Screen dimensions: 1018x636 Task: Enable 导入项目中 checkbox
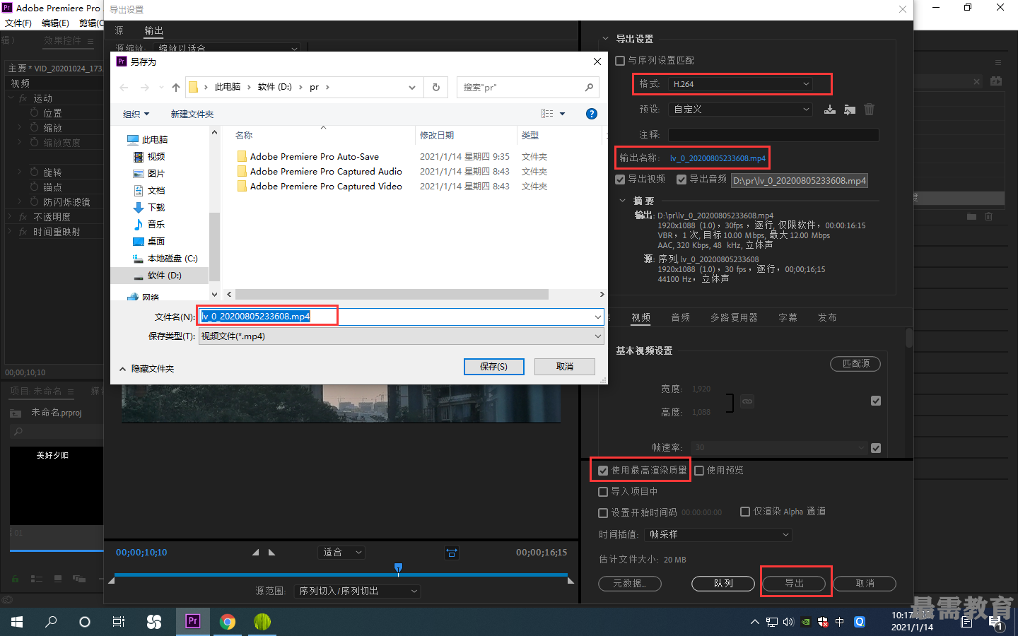[603, 492]
